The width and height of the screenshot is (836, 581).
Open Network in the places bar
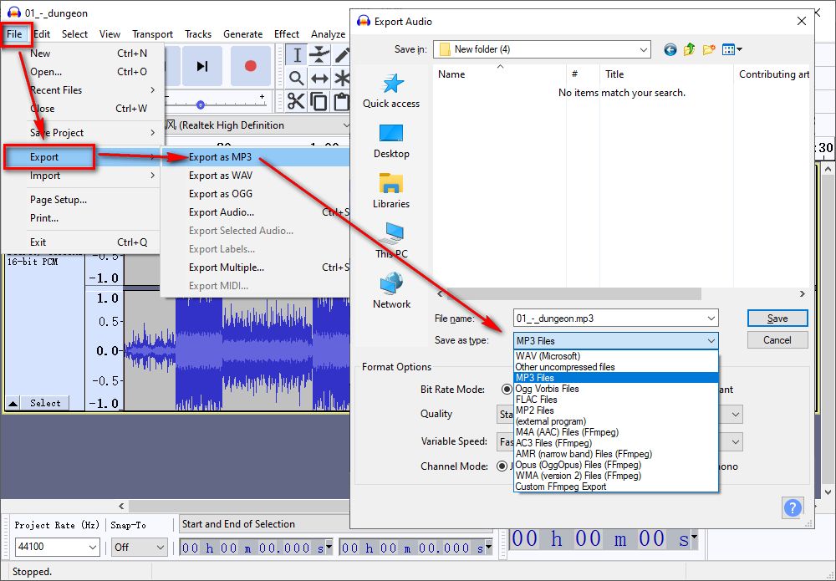[391, 291]
